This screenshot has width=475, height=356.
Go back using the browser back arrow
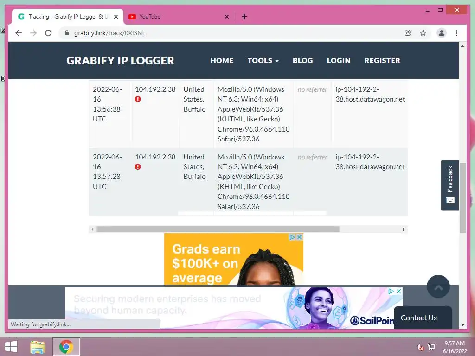[19, 33]
